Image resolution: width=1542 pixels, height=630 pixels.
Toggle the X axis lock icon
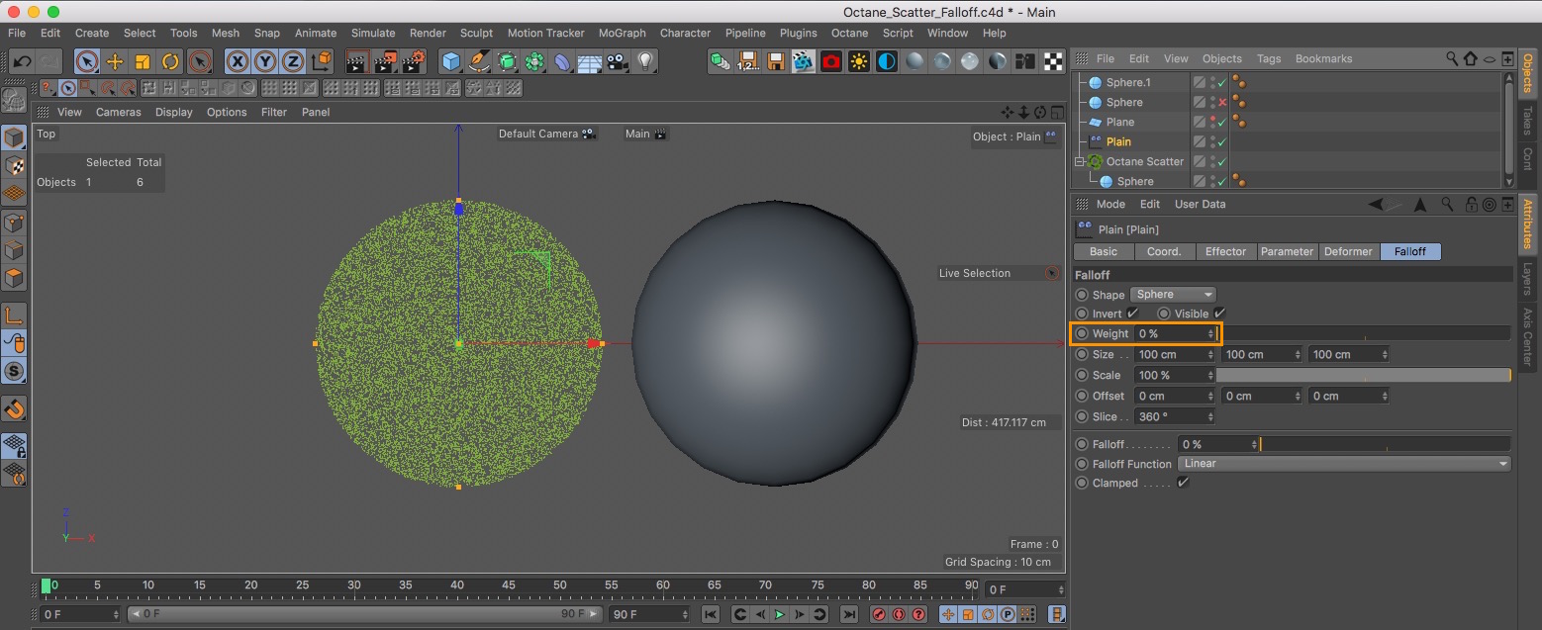pos(238,61)
